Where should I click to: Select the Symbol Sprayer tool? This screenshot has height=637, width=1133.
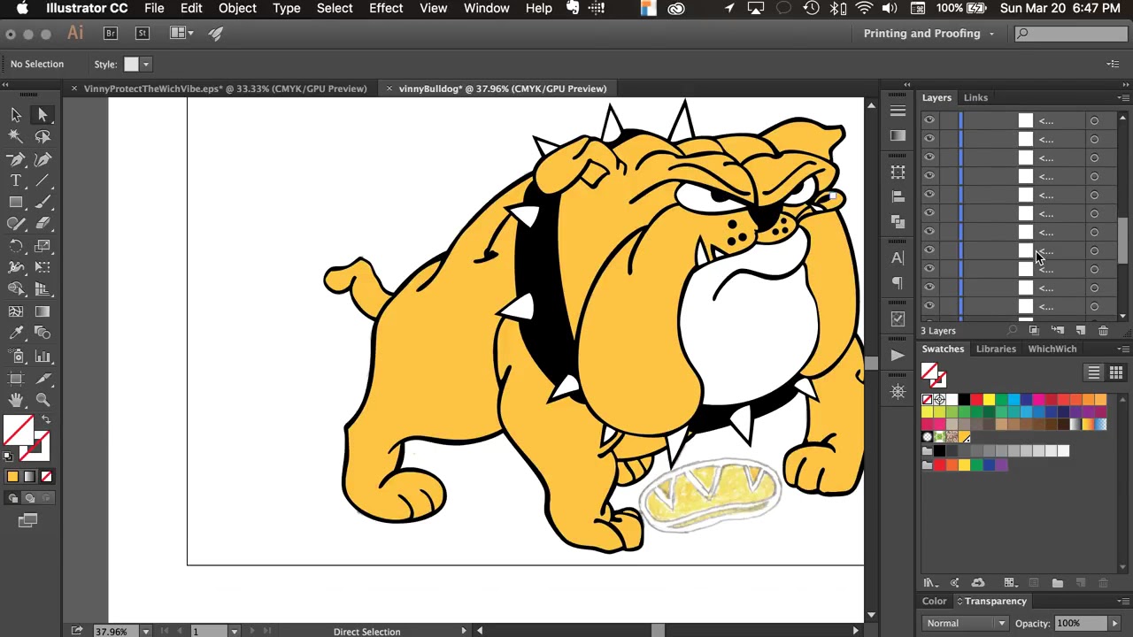(16, 356)
